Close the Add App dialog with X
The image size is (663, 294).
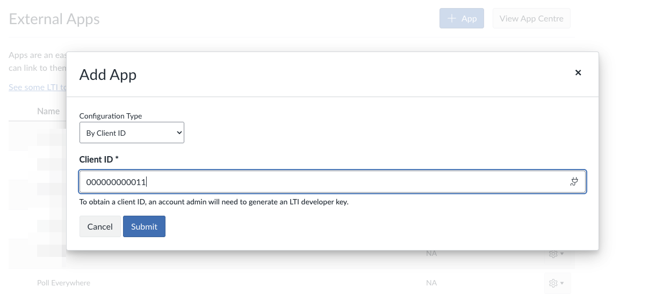click(578, 72)
